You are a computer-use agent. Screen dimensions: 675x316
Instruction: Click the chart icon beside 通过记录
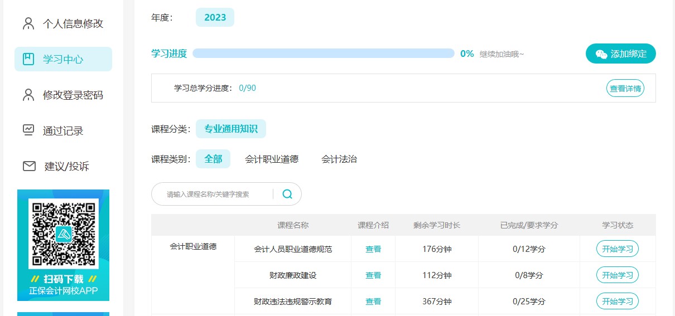(x=28, y=130)
